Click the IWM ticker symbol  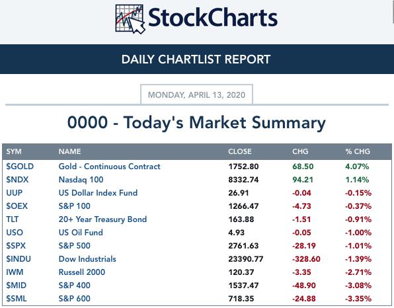point(15,272)
